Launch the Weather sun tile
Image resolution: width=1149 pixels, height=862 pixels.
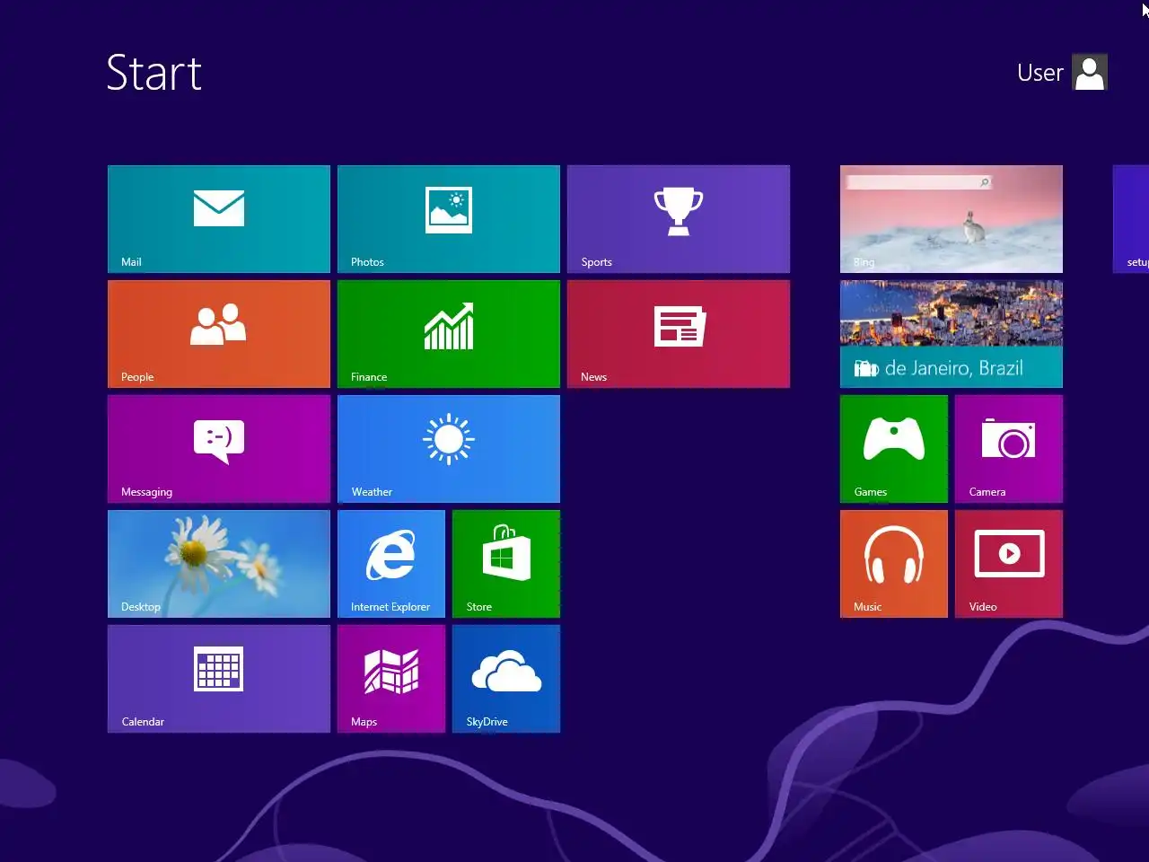tap(449, 449)
